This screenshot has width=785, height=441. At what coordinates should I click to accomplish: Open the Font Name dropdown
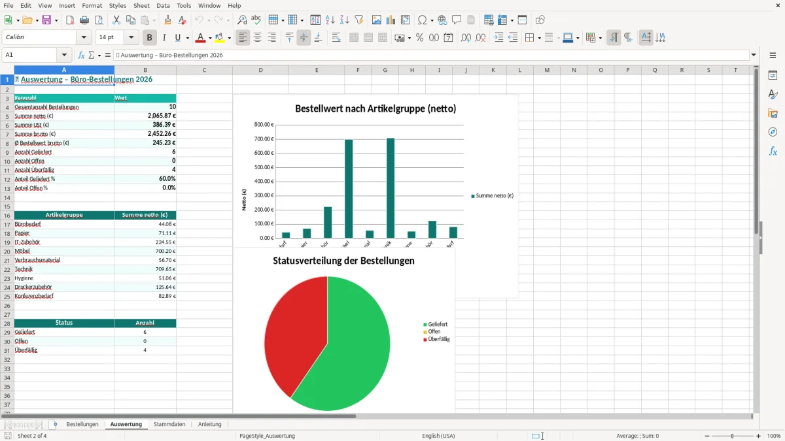[83, 38]
